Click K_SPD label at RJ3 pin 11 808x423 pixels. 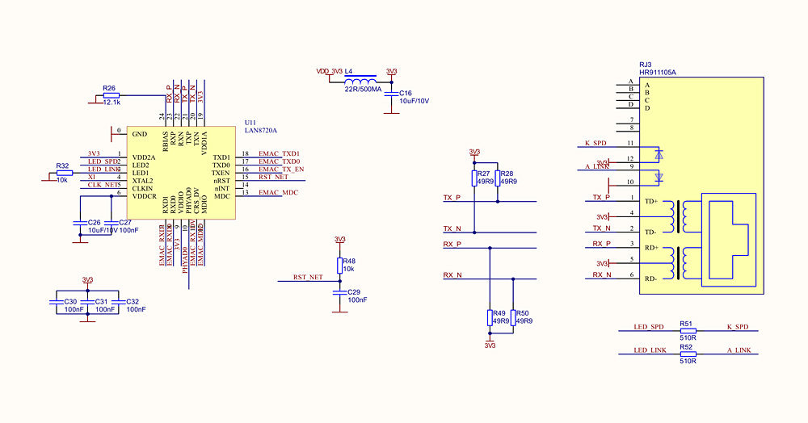(x=595, y=143)
